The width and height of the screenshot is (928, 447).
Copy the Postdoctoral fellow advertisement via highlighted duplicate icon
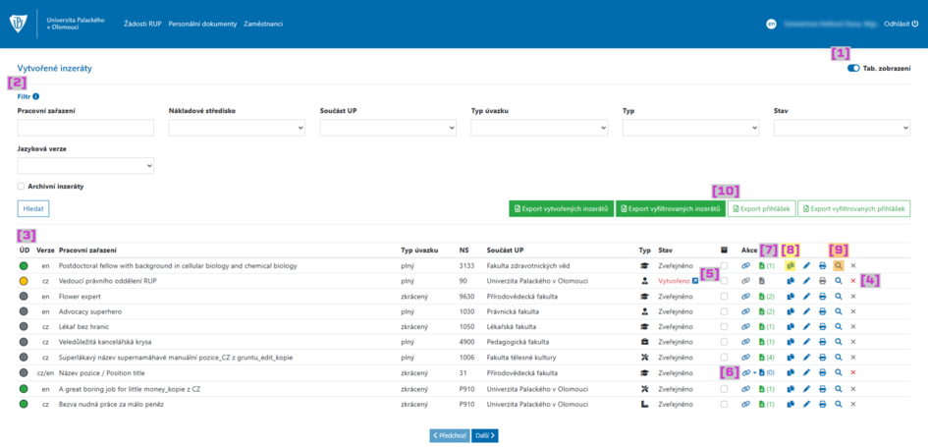790,266
